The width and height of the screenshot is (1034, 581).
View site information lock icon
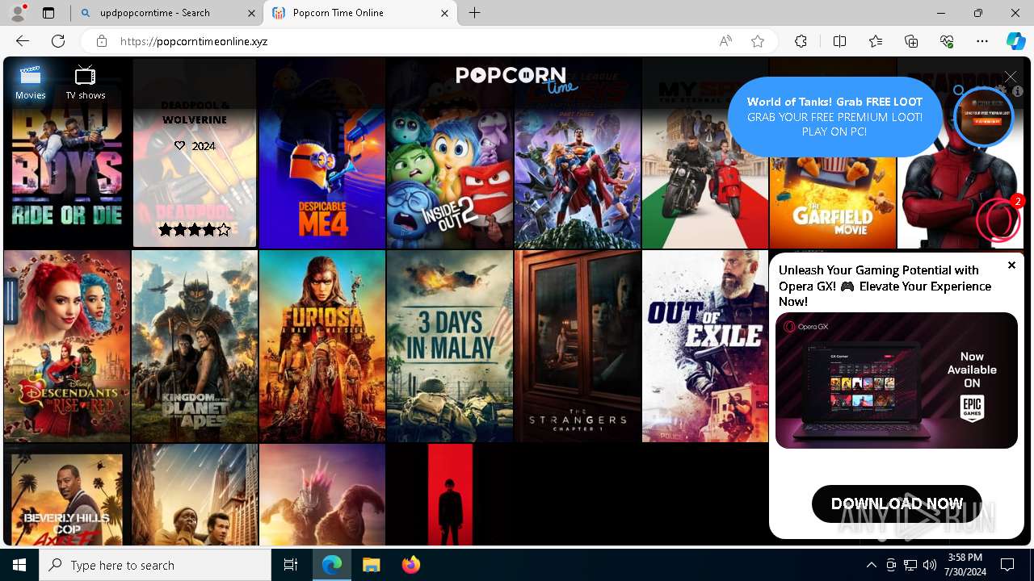tap(102, 41)
